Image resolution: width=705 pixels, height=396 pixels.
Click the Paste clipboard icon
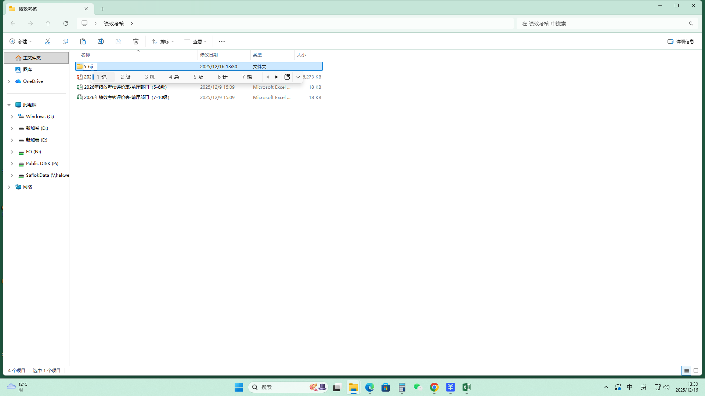click(x=83, y=41)
